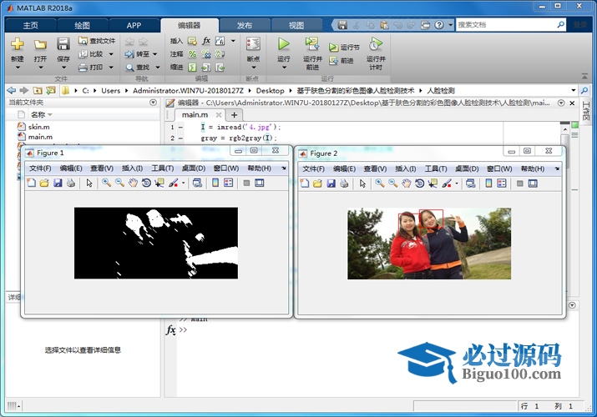Click the Breakpoints (断点) icon
This screenshot has height=417, width=597.
tap(253, 44)
